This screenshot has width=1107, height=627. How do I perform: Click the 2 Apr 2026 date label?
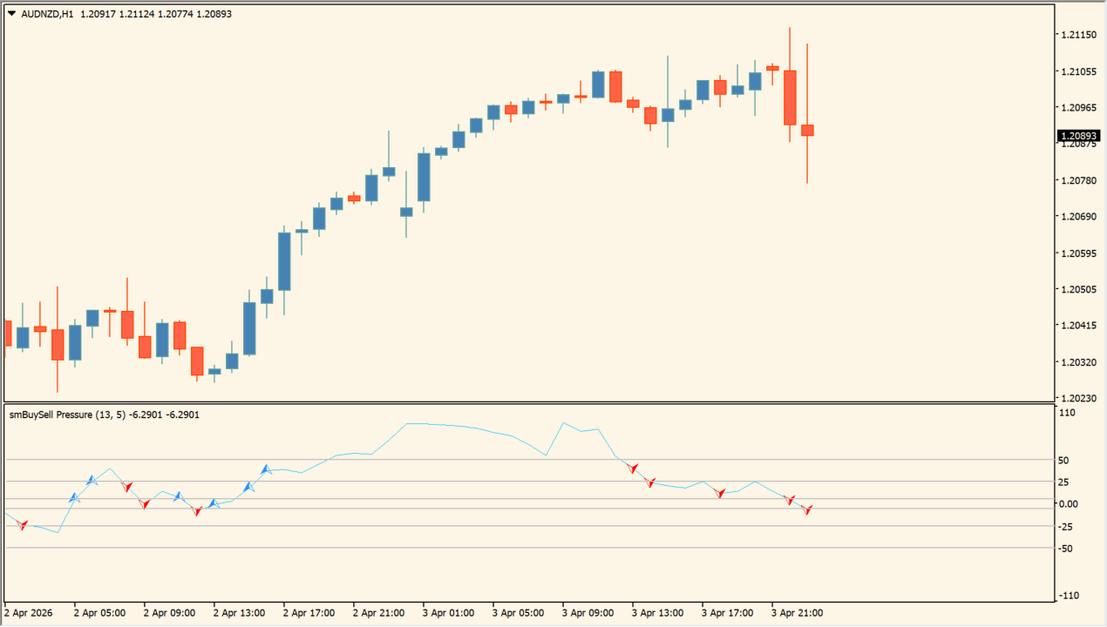click(29, 613)
